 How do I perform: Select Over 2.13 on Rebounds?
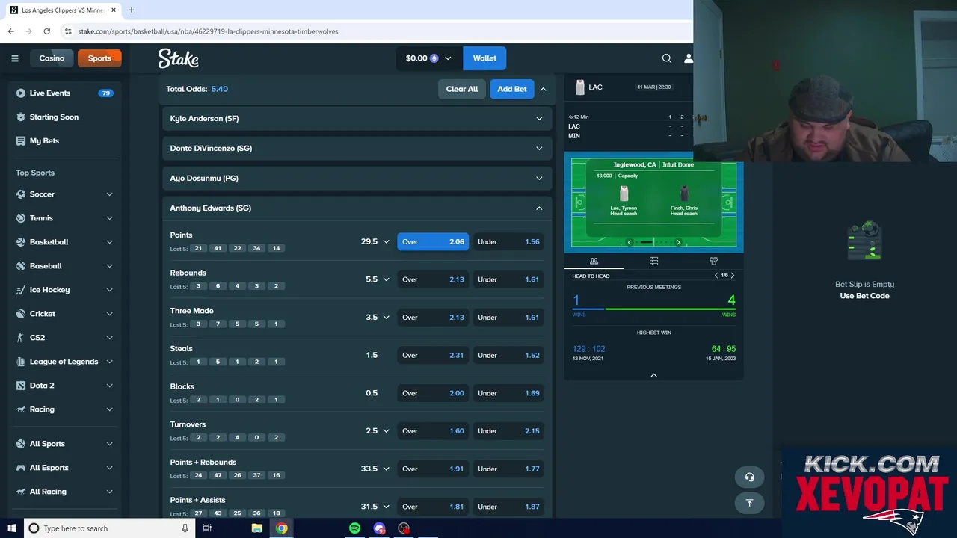point(433,279)
